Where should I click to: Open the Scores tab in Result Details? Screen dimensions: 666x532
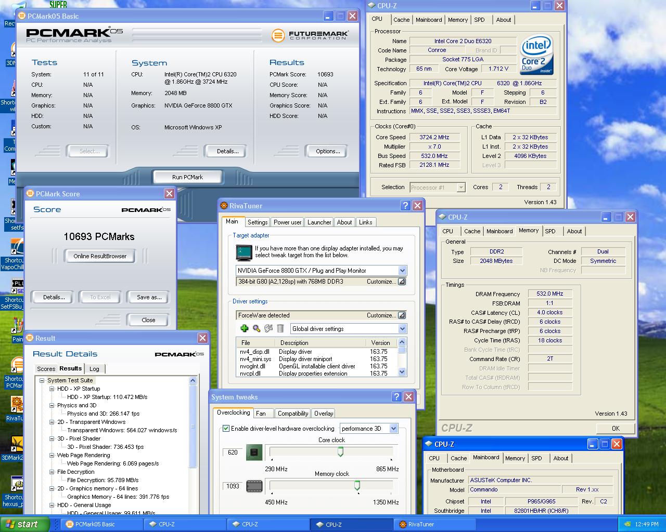coord(46,369)
